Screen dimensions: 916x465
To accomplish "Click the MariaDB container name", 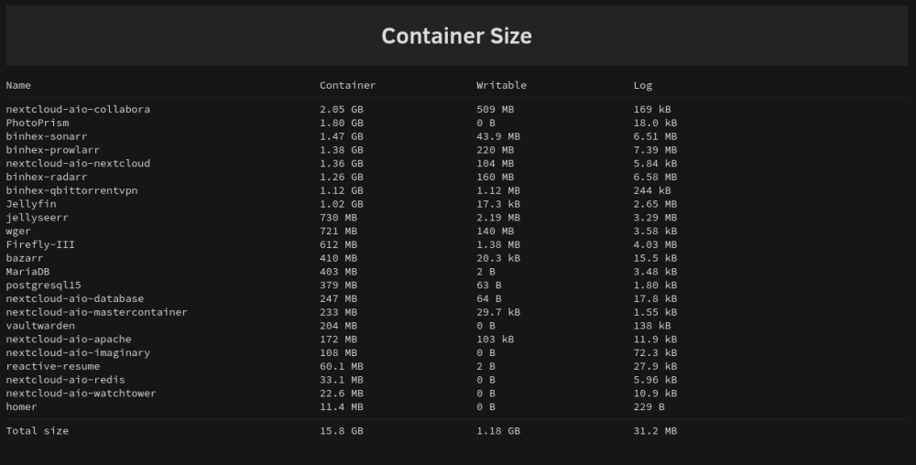I will 27,271.
